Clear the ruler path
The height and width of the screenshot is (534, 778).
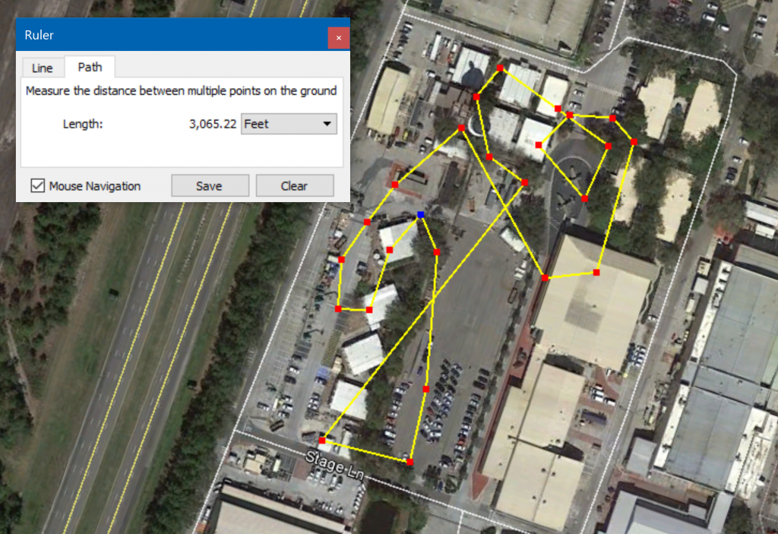(295, 185)
